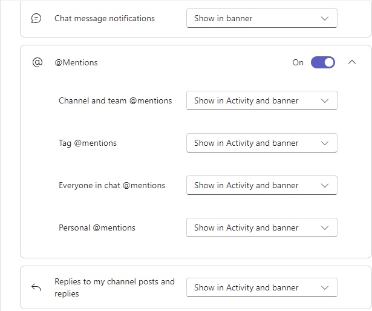Open Personal @mentions dropdown
Image resolution: width=372 pixels, height=311 pixels.
[262, 228]
